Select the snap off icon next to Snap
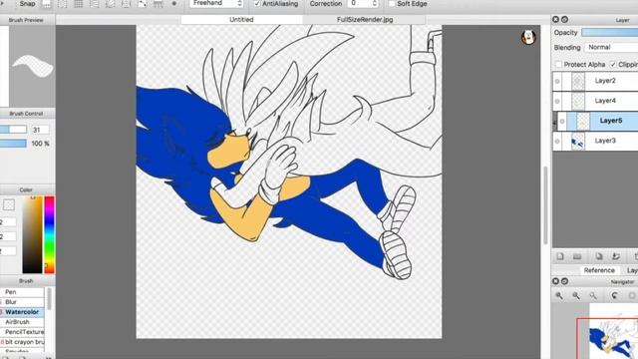The width and height of the screenshot is (638, 359). pos(47,4)
